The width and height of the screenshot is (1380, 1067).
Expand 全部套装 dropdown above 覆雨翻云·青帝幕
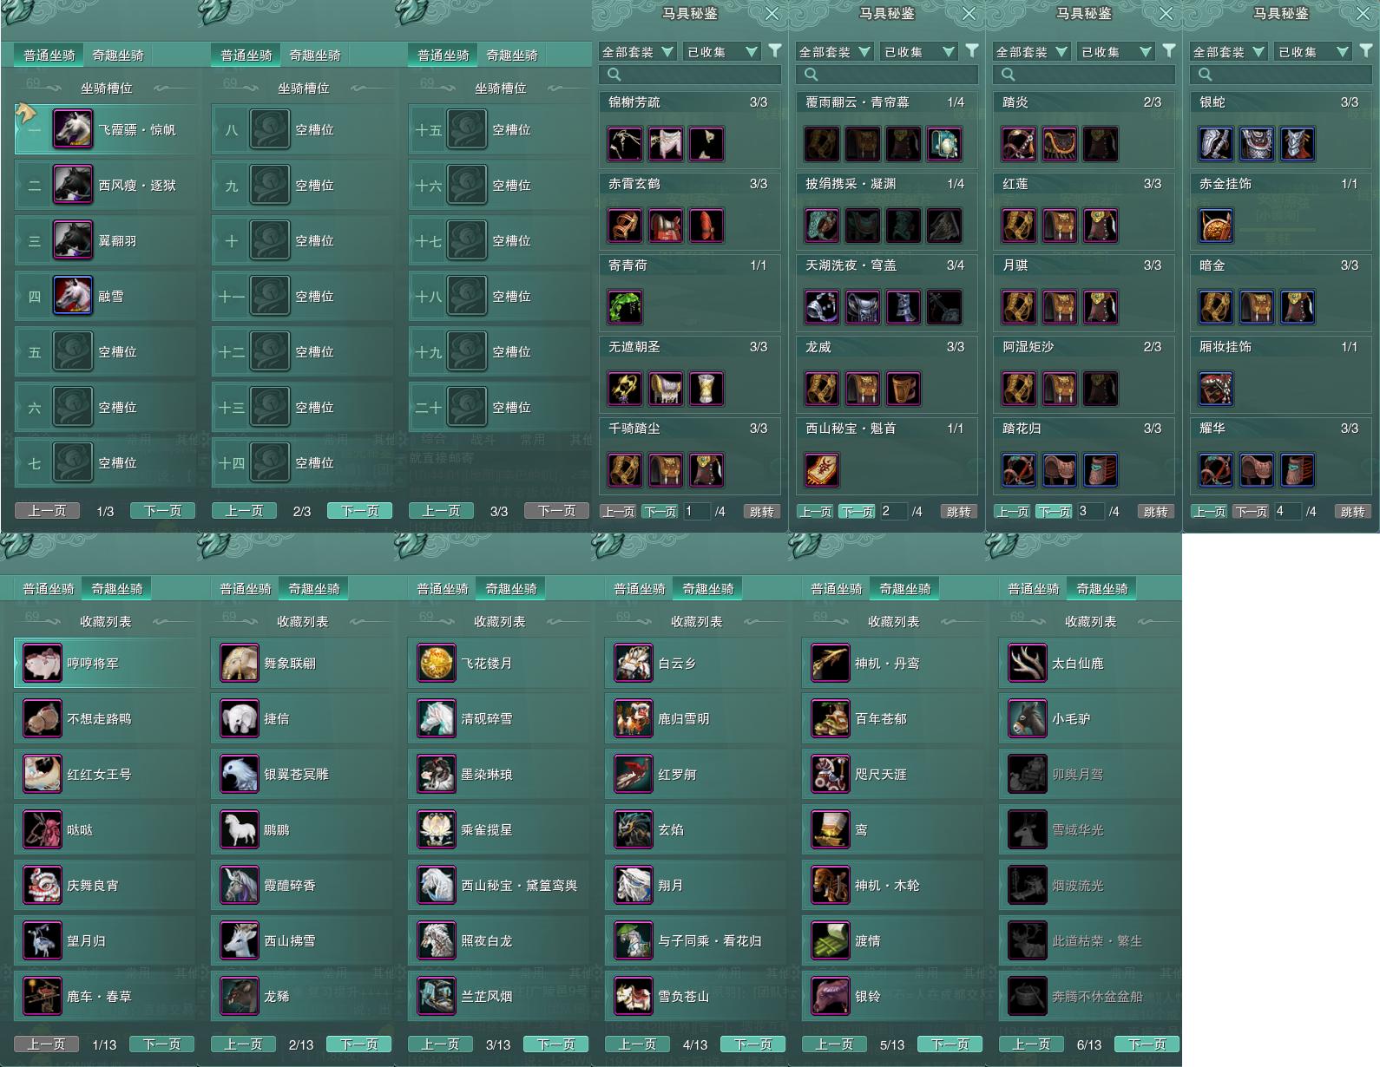click(834, 52)
